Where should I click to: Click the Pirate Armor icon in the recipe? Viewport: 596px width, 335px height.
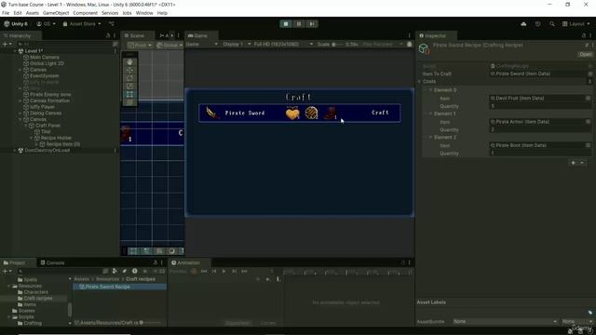(311, 113)
